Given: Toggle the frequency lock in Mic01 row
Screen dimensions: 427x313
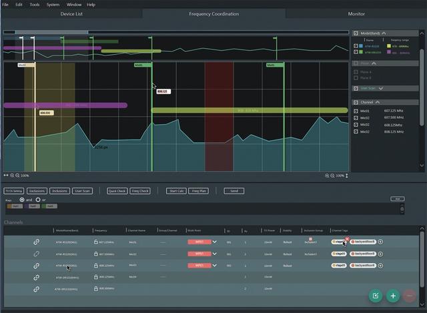Looking at the screenshot, I should (x=96, y=242).
